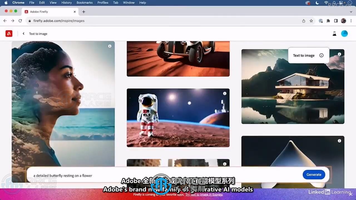This screenshot has height=200, width=356.
Task: Open the View menu
Action: [53, 2]
